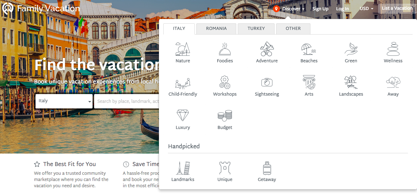Click the search input field
The image size is (417, 195).
point(128,101)
